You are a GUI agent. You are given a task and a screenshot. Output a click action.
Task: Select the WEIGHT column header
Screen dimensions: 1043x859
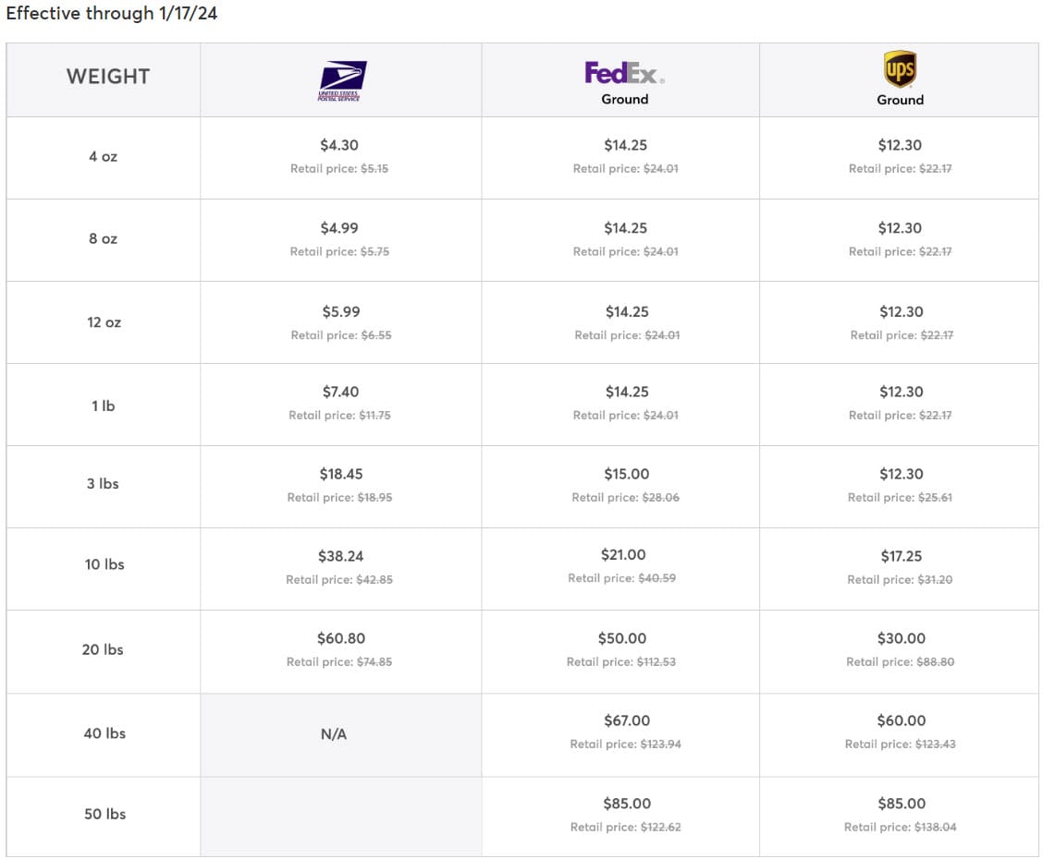(108, 77)
